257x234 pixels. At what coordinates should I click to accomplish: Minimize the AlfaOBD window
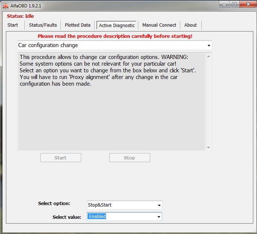pyautogui.click(x=224, y=4)
